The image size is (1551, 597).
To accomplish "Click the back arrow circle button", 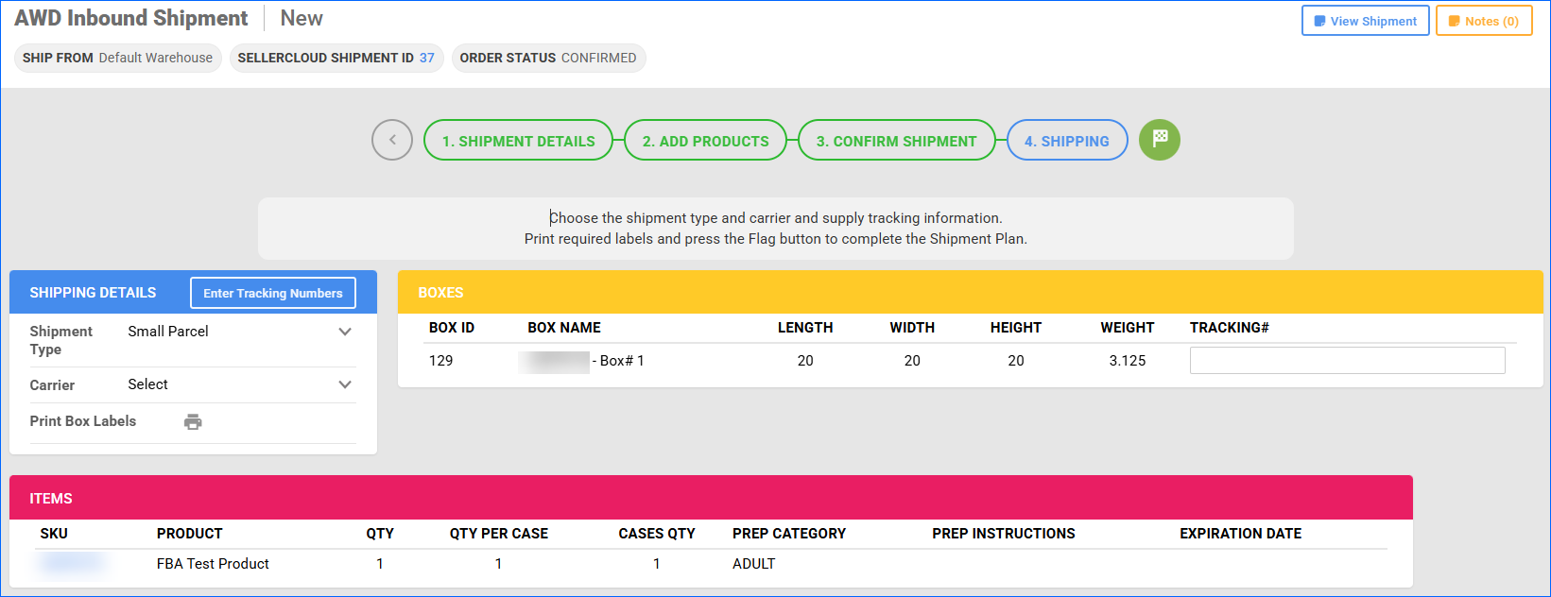I will 392,140.
